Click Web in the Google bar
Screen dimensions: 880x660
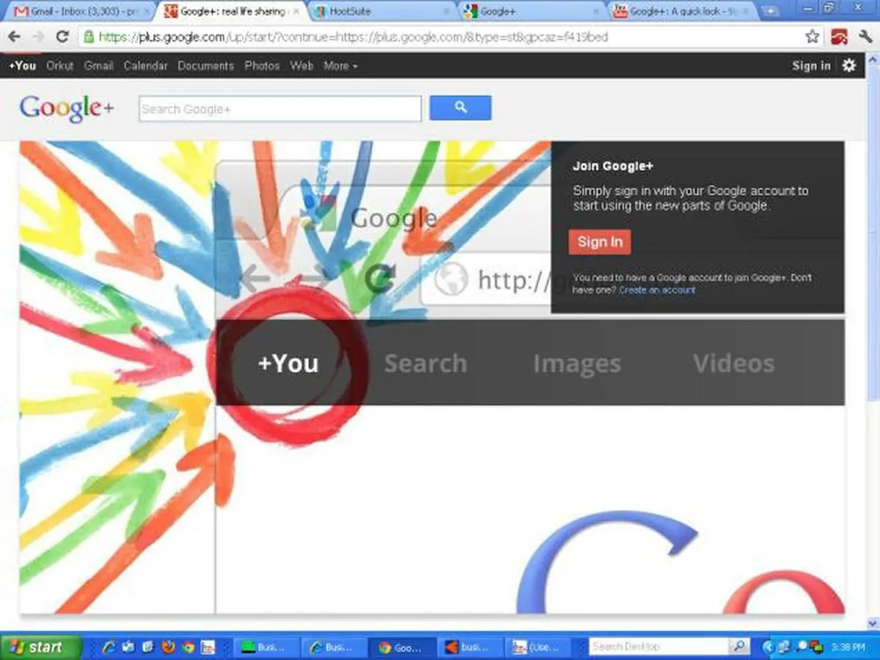click(301, 65)
